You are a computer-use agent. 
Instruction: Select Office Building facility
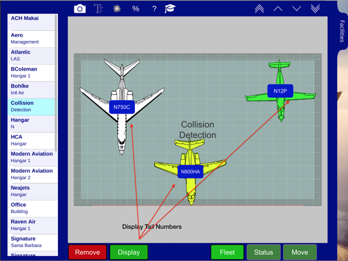tap(33, 209)
